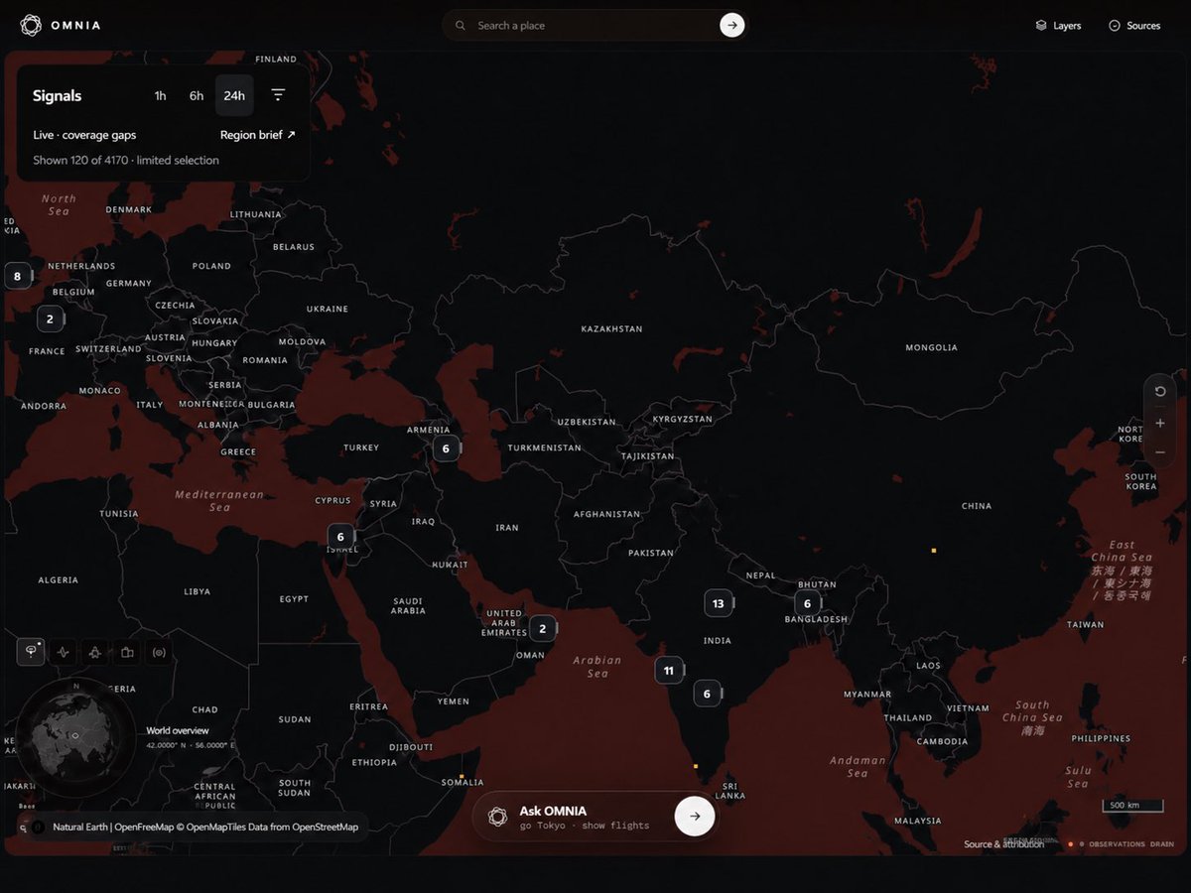
Task: Click the OpenStreetMap attribution
Action: pos(325,827)
